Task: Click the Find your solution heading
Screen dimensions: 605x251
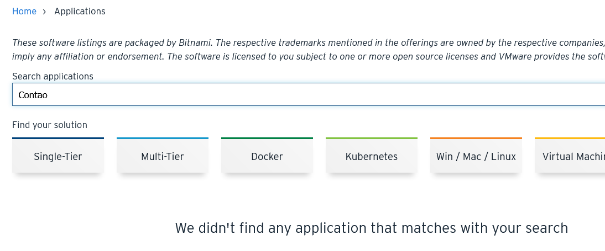Action: [50, 125]
